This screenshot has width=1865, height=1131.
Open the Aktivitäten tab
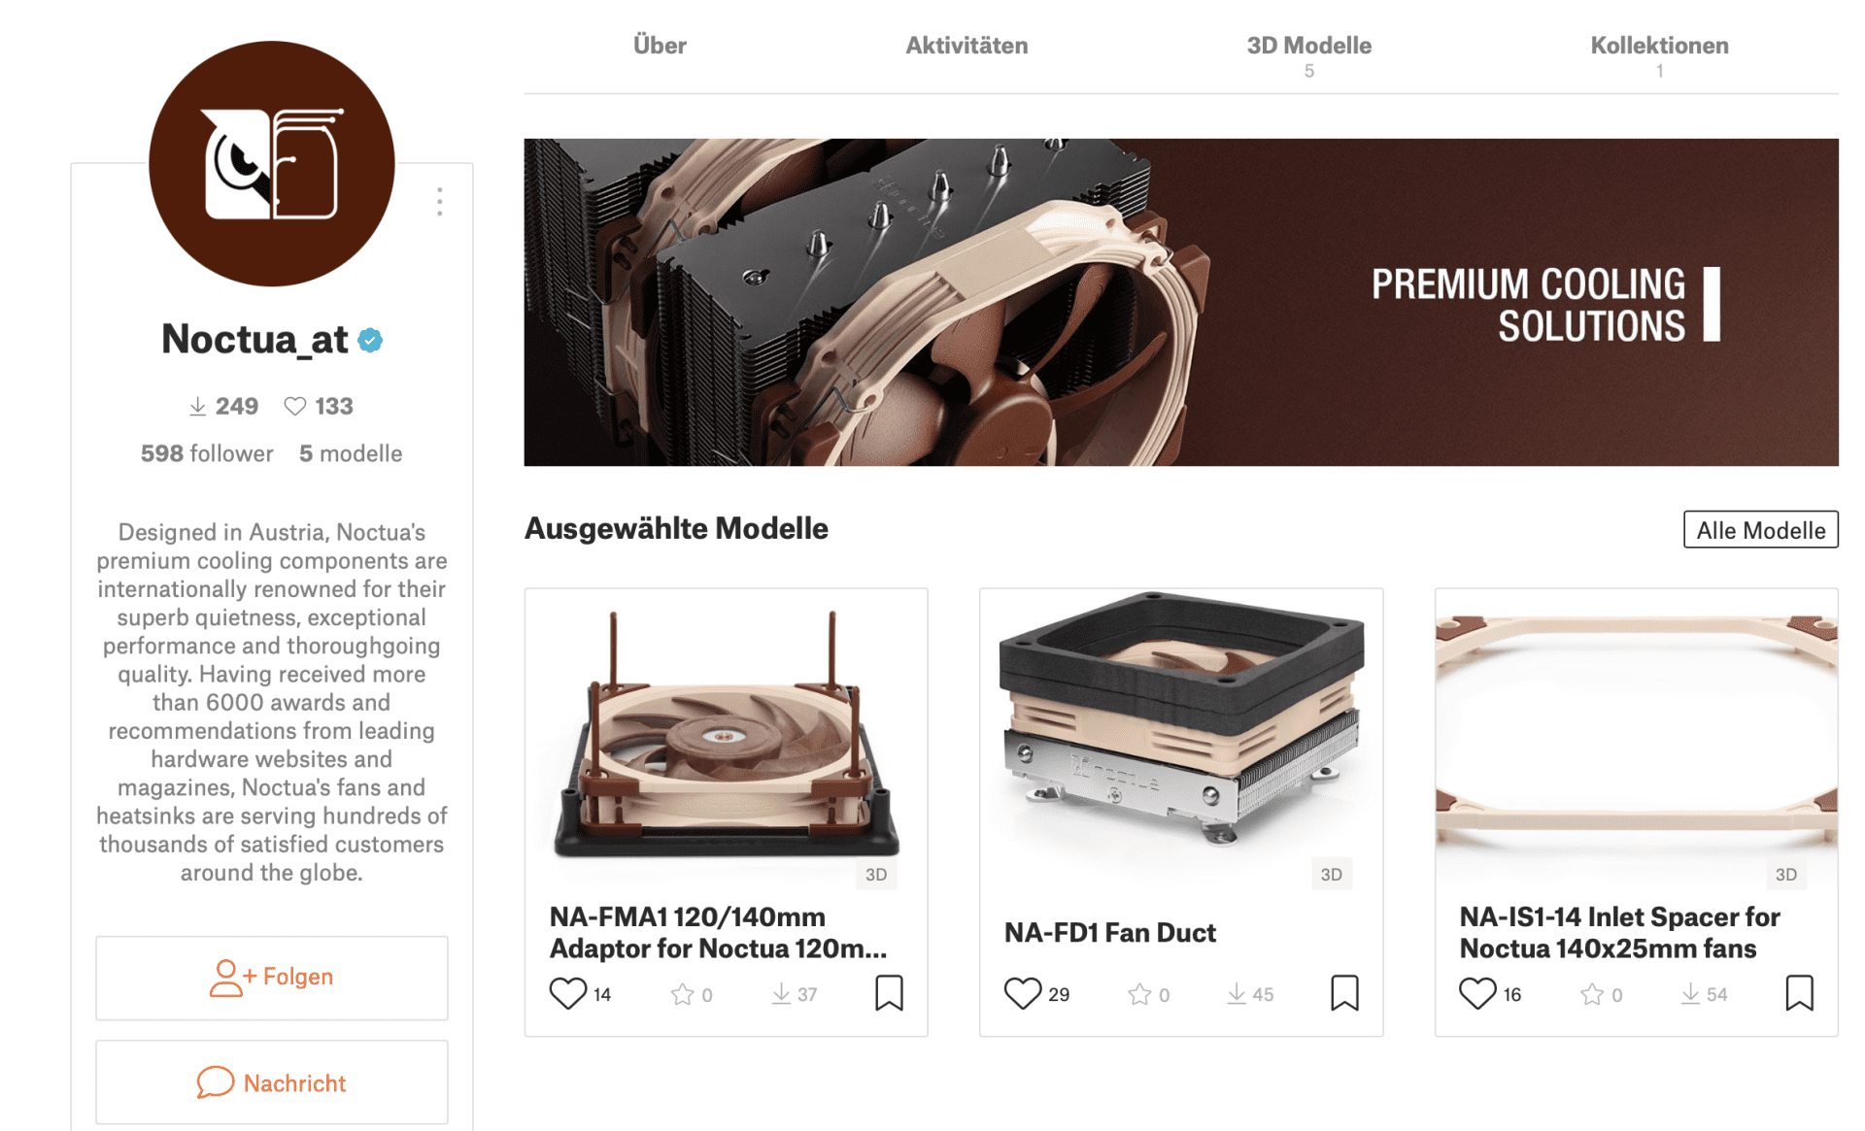coord(966,46)
